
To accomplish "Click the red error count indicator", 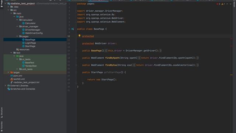I will pos(218,4).
